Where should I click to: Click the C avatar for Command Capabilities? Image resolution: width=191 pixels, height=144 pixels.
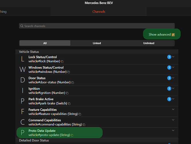[x=23, y=122]
